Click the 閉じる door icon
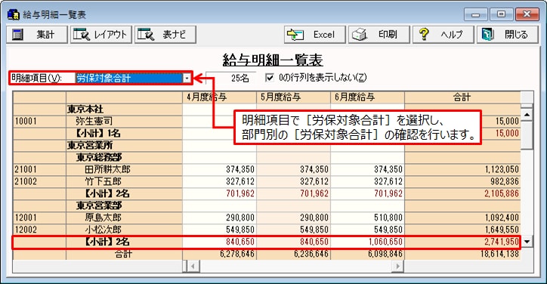Viewport: 547px width, 284px height. coord(487,35)
